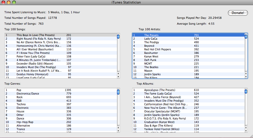Screen dimensions: 253x138
Task: Select the R&B genre
Action: pyautogui.click(x=61, y=101)
